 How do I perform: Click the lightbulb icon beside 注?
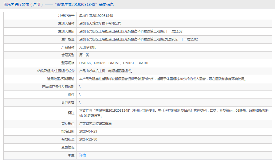(x=69, y=155)
